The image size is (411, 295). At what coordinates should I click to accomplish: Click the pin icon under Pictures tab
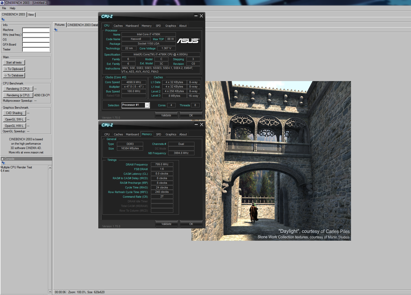tap(56, 30)
